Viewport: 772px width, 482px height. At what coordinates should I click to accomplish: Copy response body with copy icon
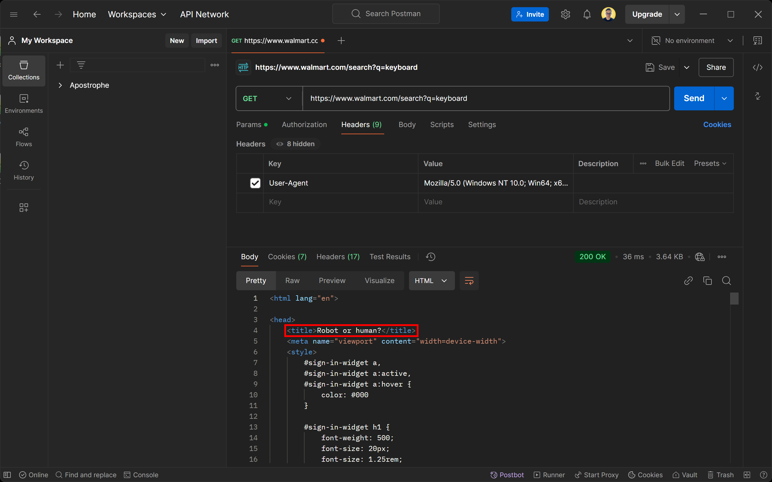pyautogui.click(x=707, y=281)
